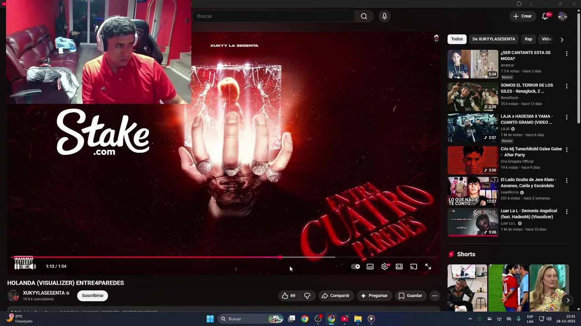Image resolution: width=581 pixels, height=326 pixels.
Task: Open the browser extensions puzzle icon
Action: click(x=519, y=4)
